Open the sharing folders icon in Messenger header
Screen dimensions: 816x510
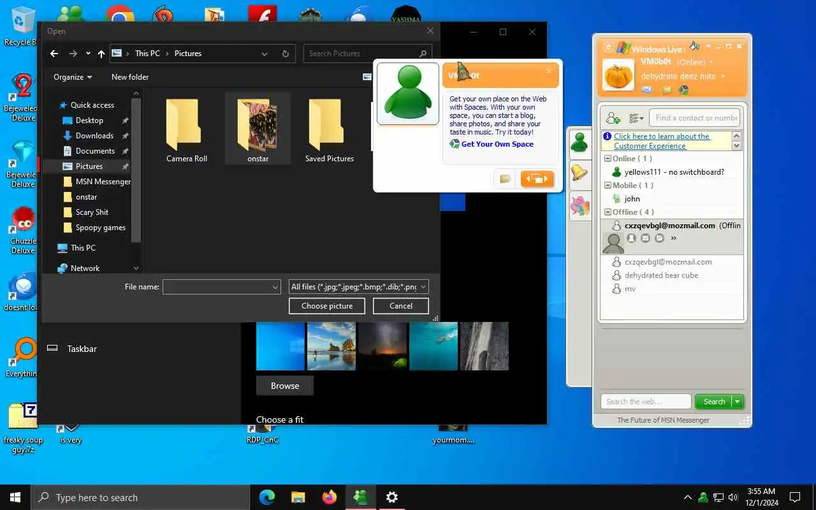[x=667, y=90]
